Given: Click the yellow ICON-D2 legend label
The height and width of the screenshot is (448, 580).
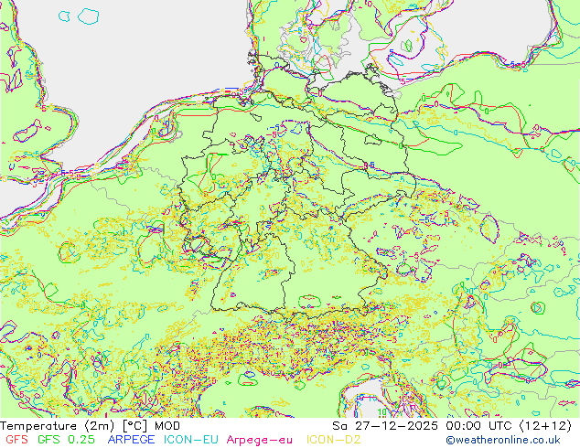Looking at the screenshot, I should click(333, 440).
